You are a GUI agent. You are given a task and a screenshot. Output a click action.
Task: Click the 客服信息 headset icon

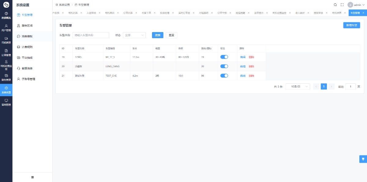pos(18,68)
